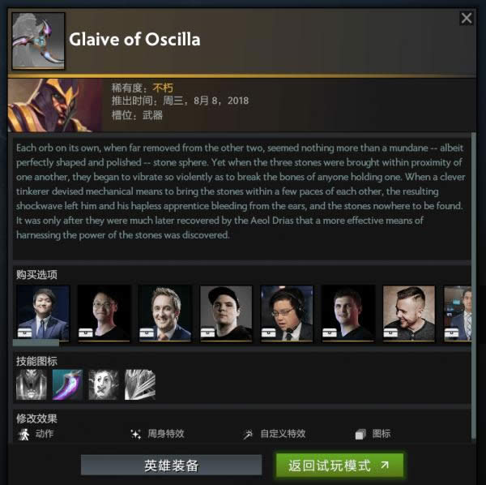This screenshot has width=486, height=485.
Task: Choose purchase option with man wearing cap
Action: (226, 313)
